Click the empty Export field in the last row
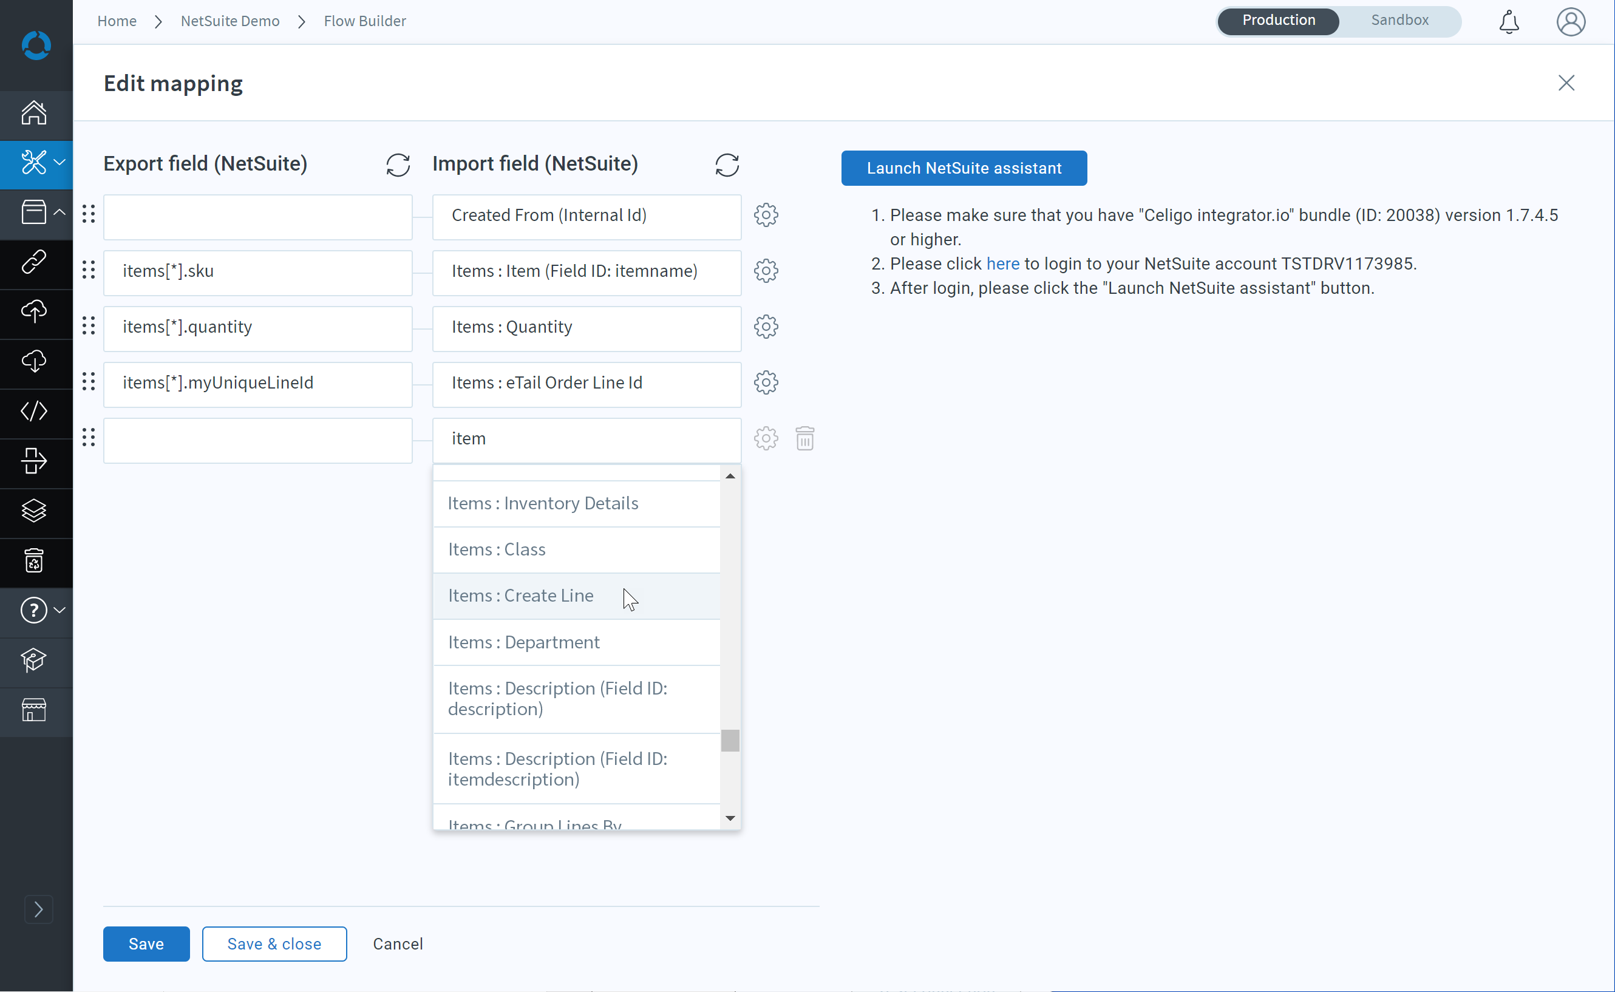 [x=258, y=441]
